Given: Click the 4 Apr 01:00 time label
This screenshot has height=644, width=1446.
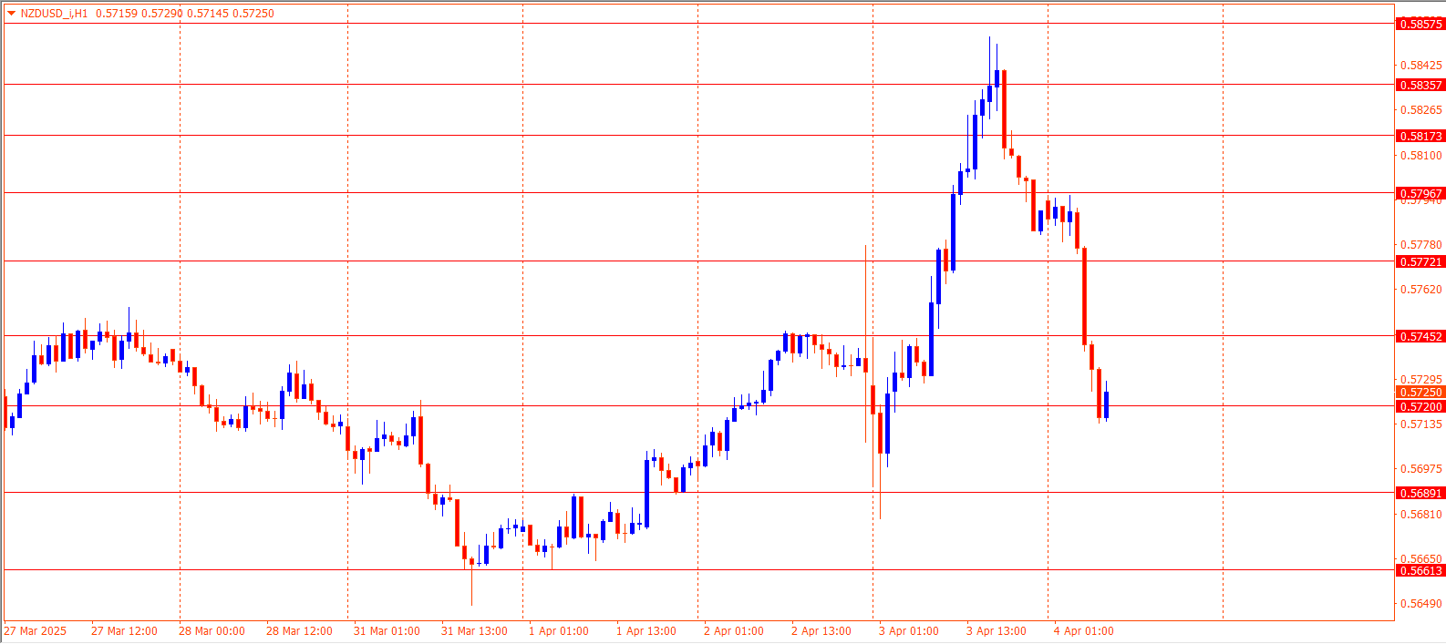Looking at the screenshot, I should (1084, 631).
